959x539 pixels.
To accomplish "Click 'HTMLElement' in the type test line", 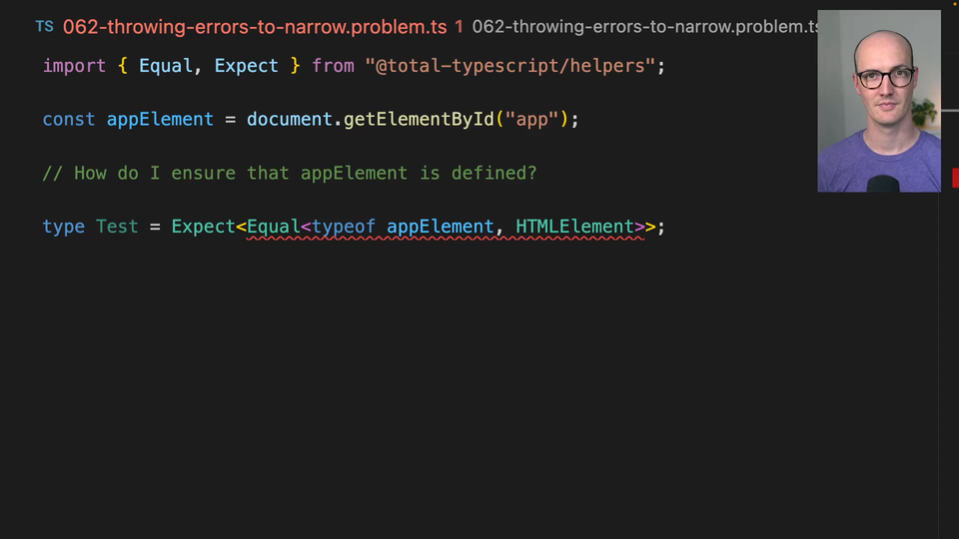I will click(x=574, y=228).
